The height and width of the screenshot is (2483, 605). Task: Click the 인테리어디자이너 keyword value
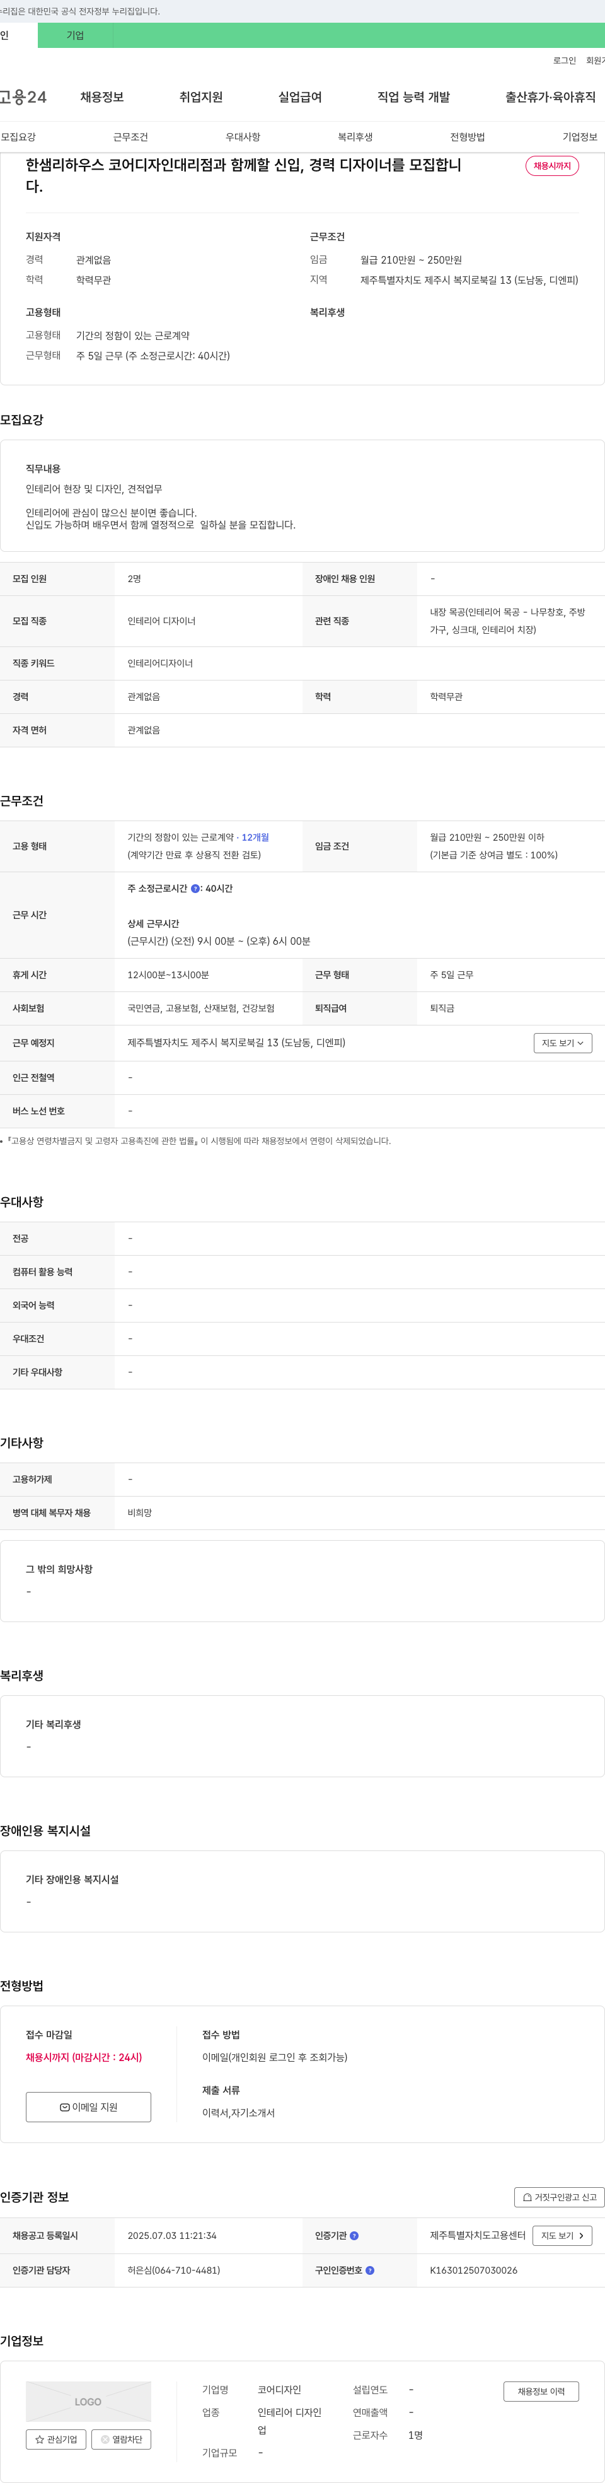point(160,663)
